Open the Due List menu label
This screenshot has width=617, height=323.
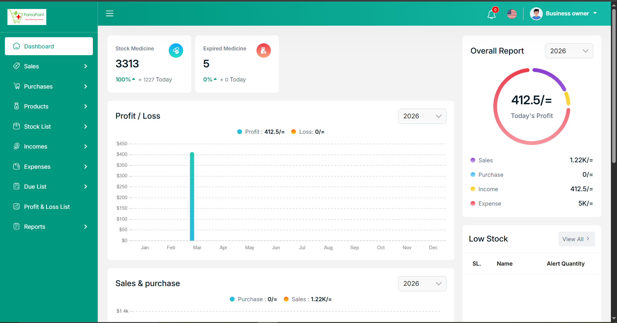coord(35,187)
